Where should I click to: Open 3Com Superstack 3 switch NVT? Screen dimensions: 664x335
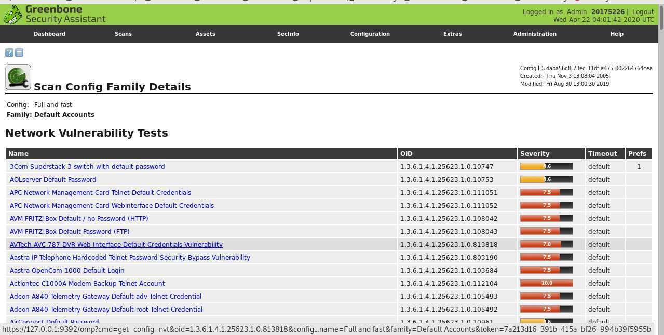coord(87,167)
